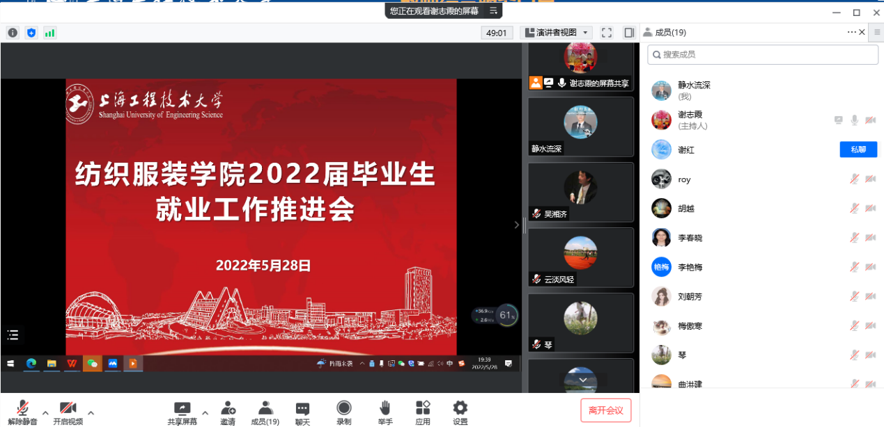This screenshot has height=427, width=884.
Task: Open the 演讲者视图 view dropdown
Action: tap(556, 33)
